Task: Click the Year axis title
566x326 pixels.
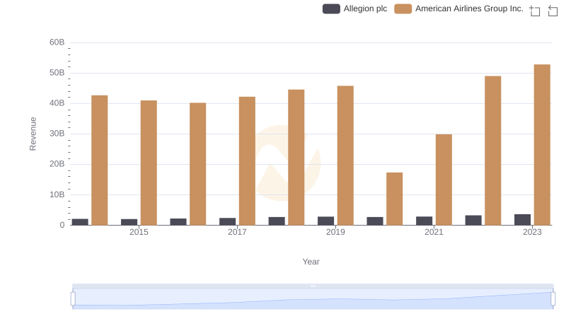Action: click(311, 262)
